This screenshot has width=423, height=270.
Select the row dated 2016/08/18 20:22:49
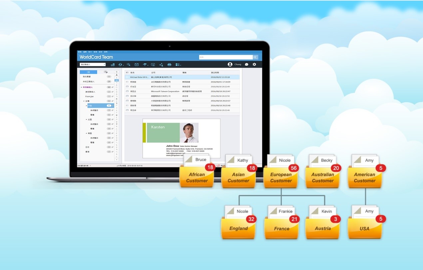pos(182,87)
